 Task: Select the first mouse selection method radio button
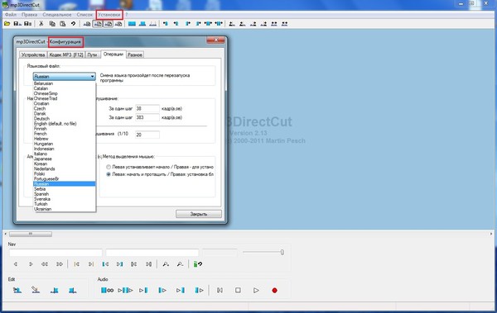pos(109,167)
